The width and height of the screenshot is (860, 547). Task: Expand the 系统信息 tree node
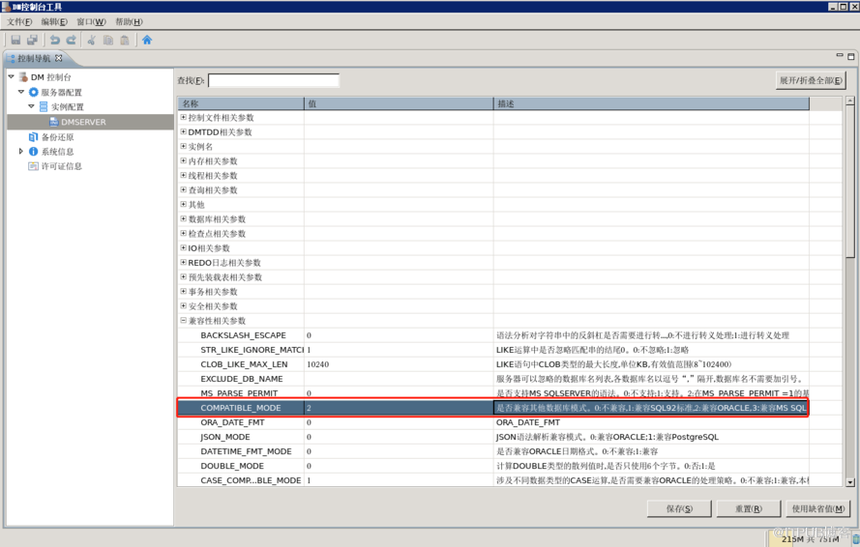tap(21, 152)
